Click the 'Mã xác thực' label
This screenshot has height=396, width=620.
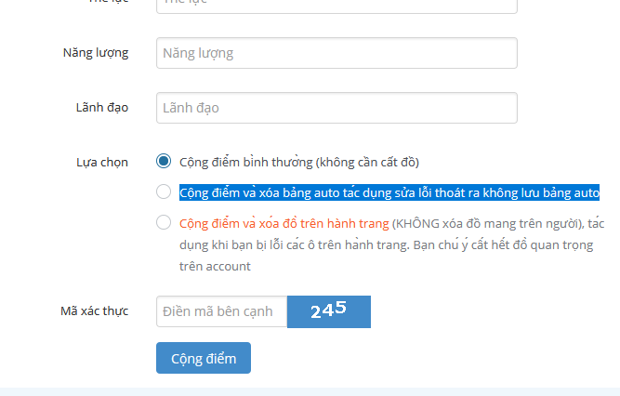tap(95, 310)
